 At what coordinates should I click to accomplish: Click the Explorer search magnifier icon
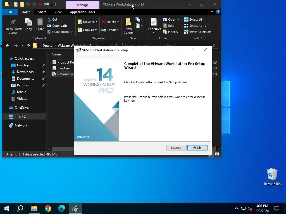[214, 46]
